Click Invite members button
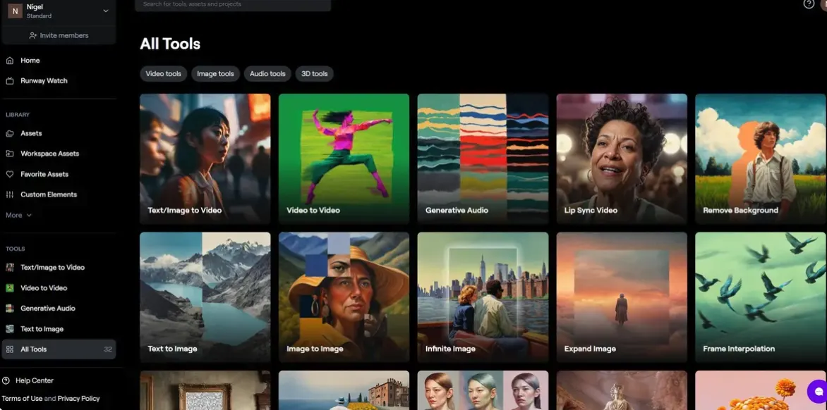Viewport: 827px width, 410px height. click(x=59, y=36)
